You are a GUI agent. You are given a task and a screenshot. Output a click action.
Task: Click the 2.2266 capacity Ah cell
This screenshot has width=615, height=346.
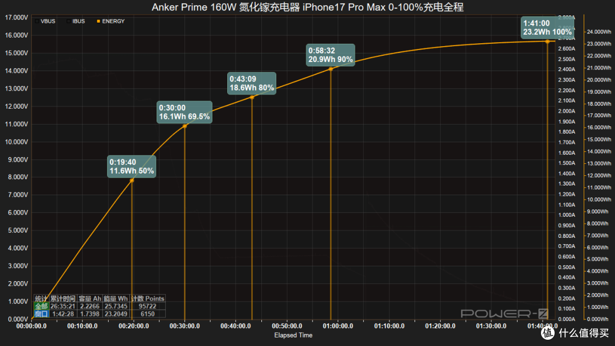(x=90, y=306)
